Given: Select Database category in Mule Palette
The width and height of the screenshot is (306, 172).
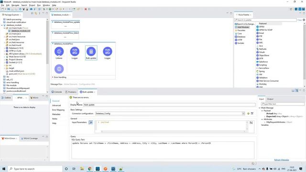Looking at the screenshot, I should coord(240,37).
